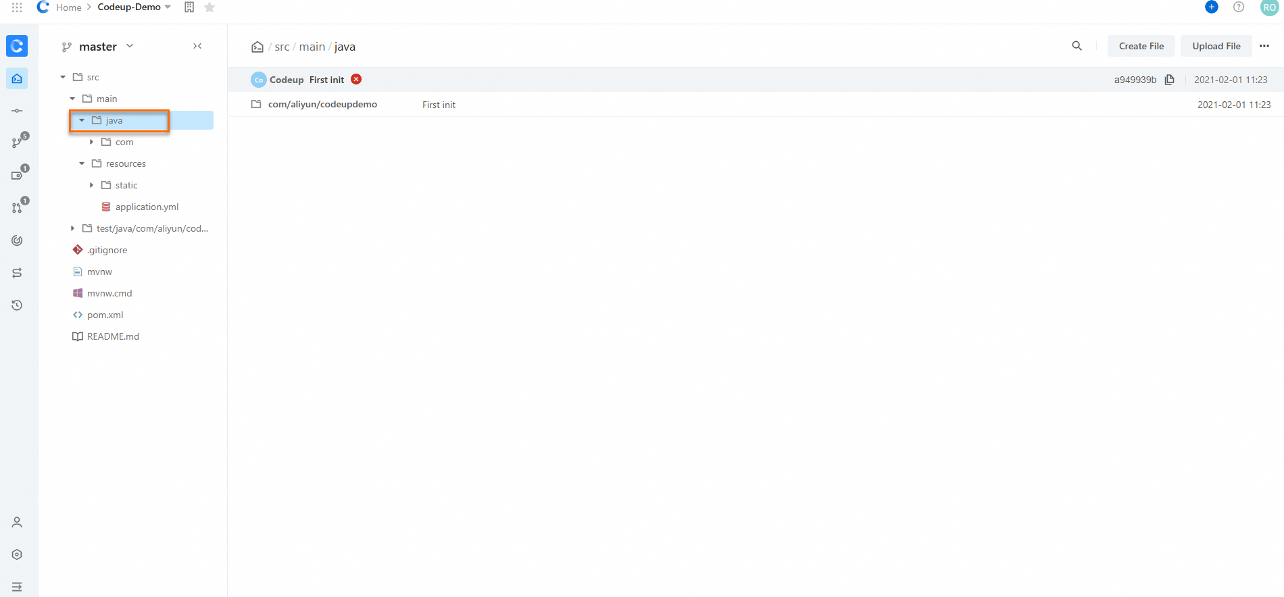Open .gitignore file in tree

(x=107, y=250)
